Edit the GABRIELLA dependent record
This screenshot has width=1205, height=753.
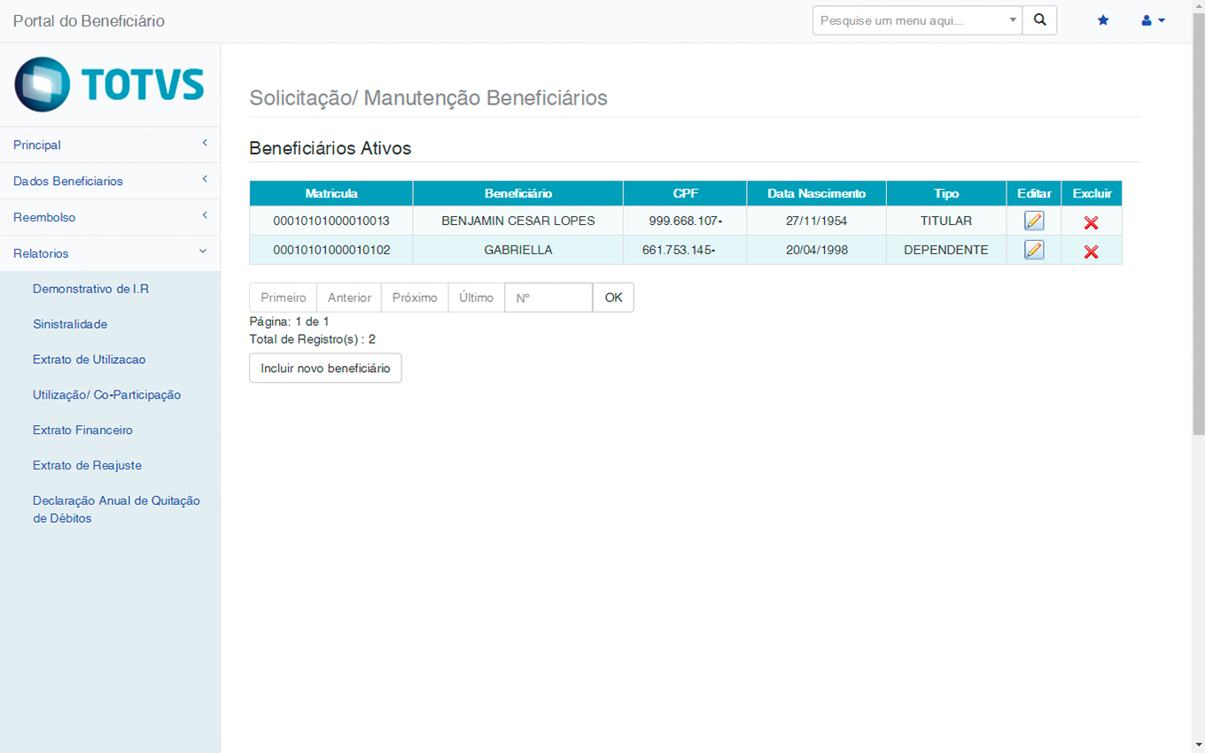1033,250
